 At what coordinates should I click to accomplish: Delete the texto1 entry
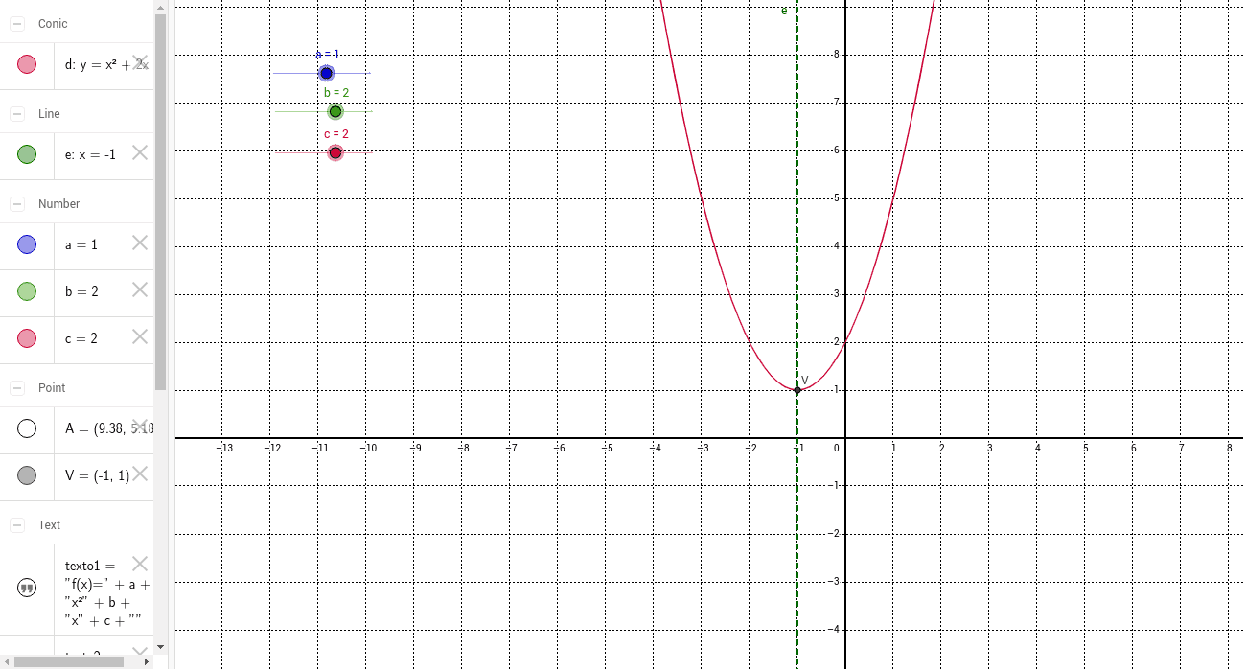[140, 564]
